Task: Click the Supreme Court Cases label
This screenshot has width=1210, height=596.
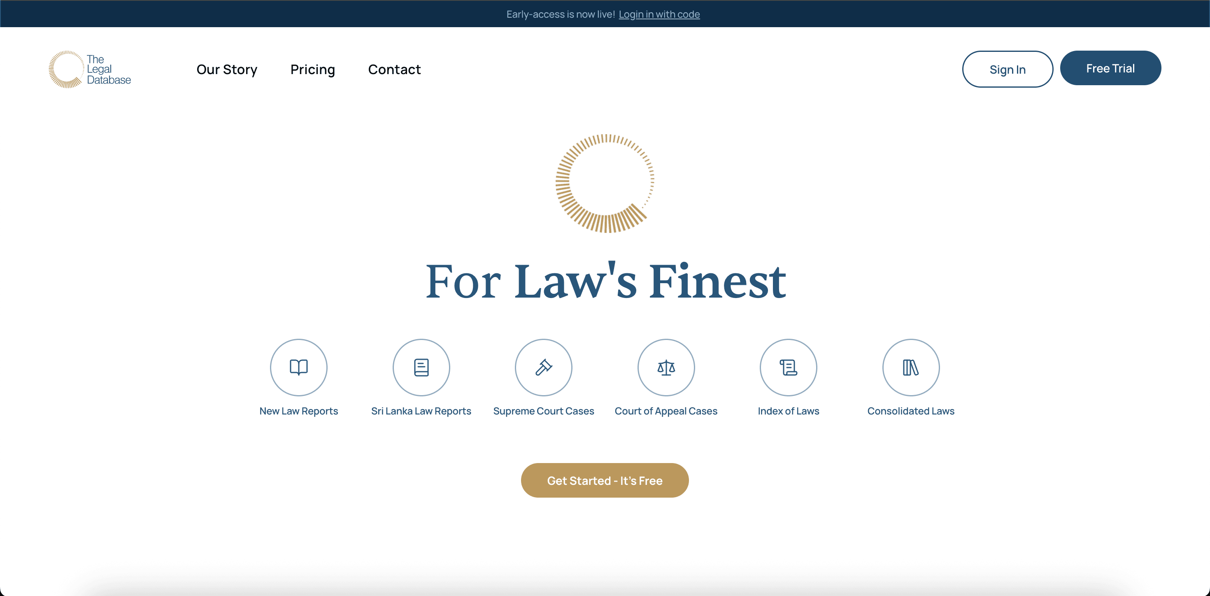Action: click(543, 410)
